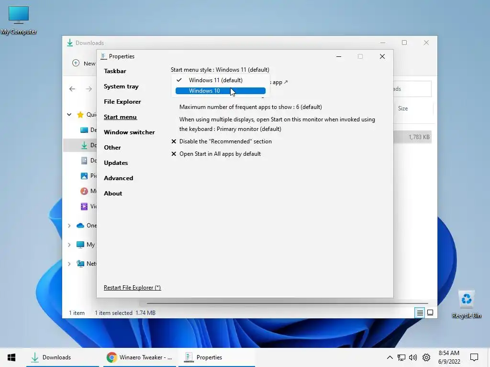This screenshot has height=367, width=490.
Task: Select the 1,783 KB file row
Action: click(x=412, y=137)
